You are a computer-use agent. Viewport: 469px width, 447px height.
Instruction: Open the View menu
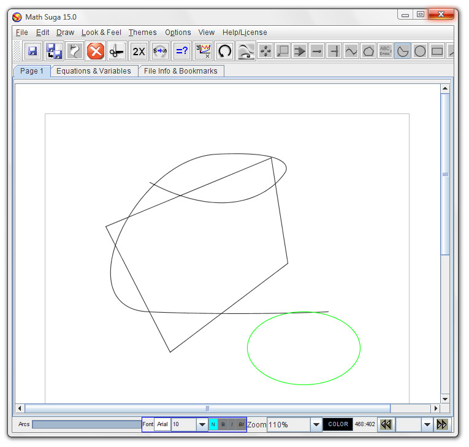pyautogui.click(x=207, y=32)
